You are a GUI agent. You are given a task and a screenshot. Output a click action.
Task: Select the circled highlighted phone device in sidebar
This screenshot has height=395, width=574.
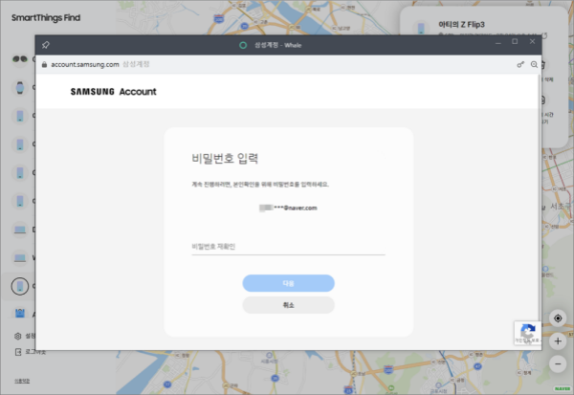(x=20, y=286)
